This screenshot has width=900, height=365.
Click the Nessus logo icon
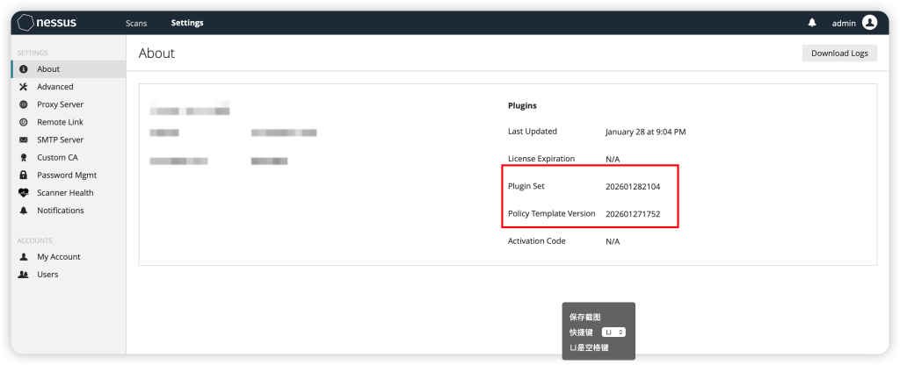(x=27, y=23)
